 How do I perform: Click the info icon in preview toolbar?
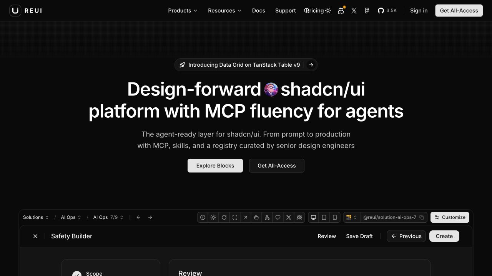click(x=203, y=217)
